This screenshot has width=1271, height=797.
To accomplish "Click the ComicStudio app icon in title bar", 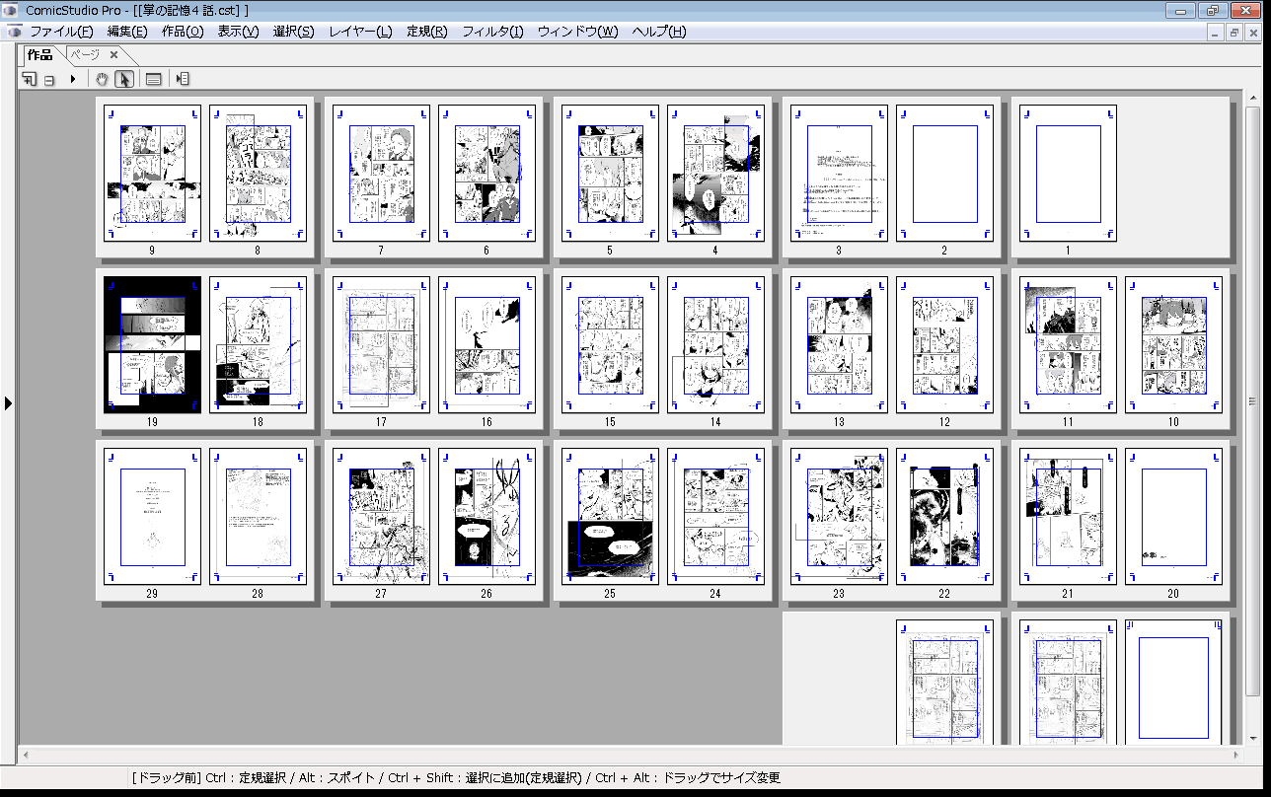I will 12,10.
